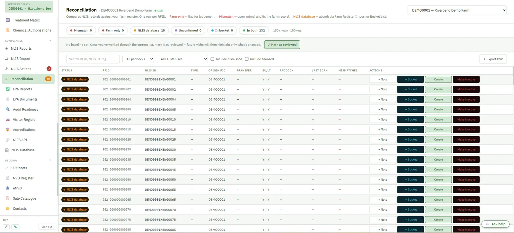Image resolution: width=514 pixels, height=233 pixels.
Task: Filter by Mismatch status chip
Action: point(81,30)
